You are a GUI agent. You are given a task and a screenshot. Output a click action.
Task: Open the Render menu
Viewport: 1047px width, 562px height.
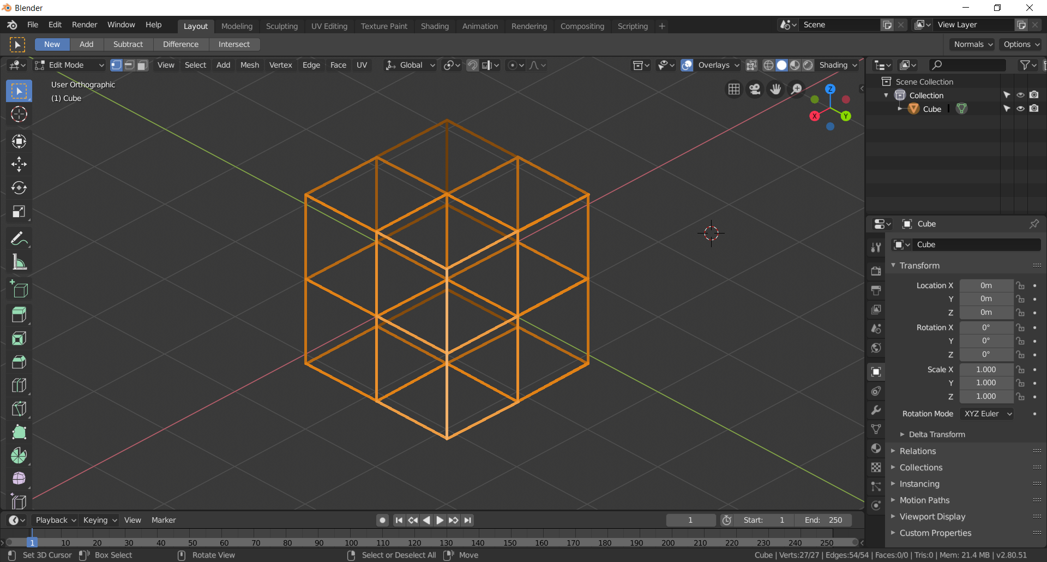[x=85, y=25]
